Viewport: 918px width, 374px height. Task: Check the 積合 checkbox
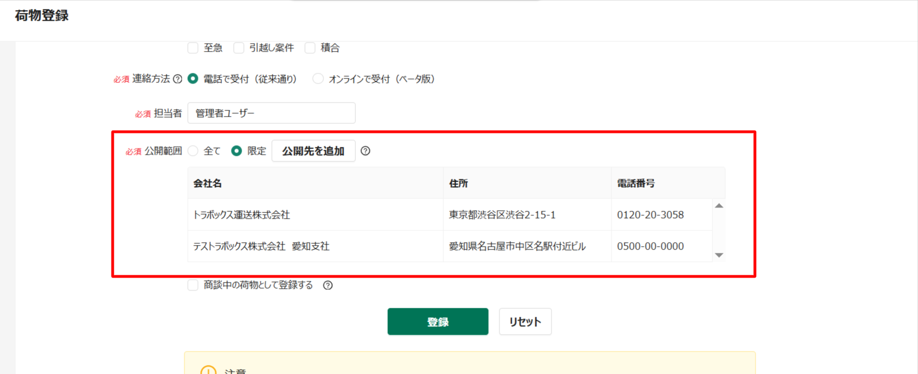[x=310, y=48]
